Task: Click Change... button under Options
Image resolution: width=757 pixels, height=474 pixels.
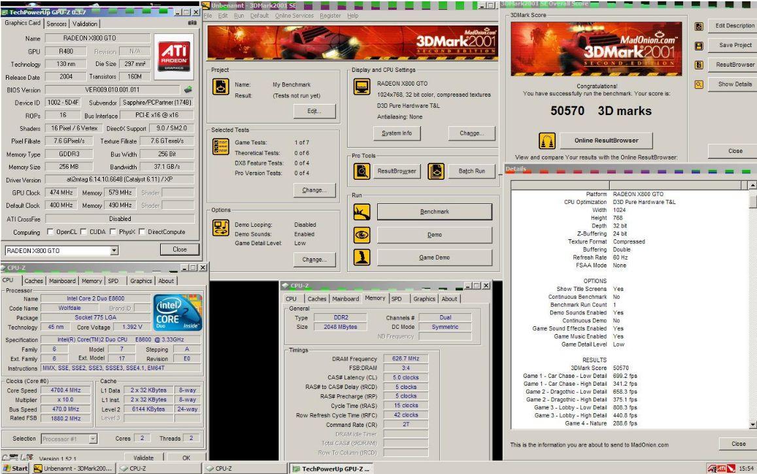Action: coord(314,260)
